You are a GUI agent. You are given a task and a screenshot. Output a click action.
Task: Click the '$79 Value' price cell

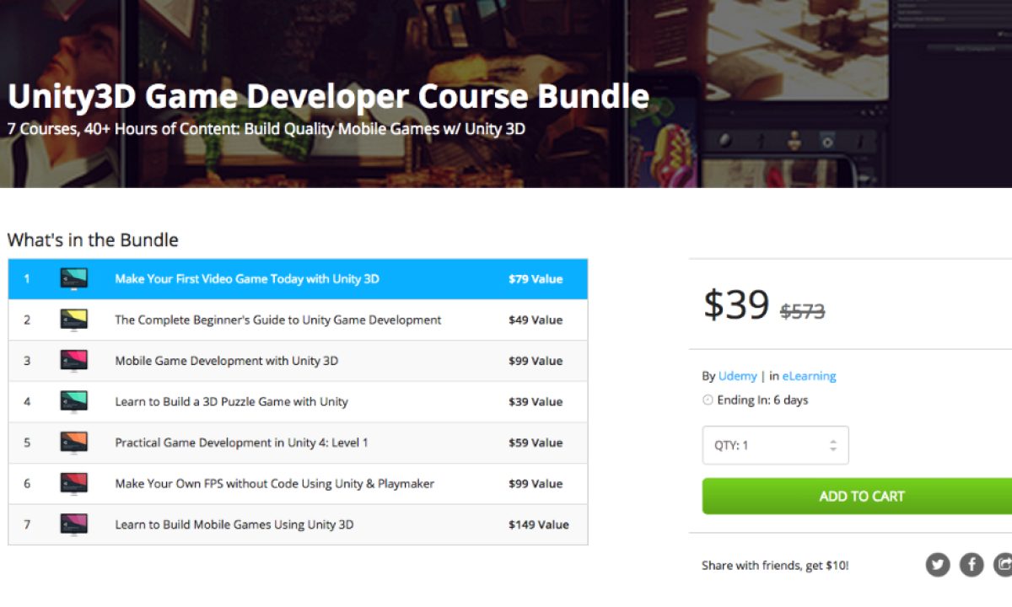(x=536, y=279)
